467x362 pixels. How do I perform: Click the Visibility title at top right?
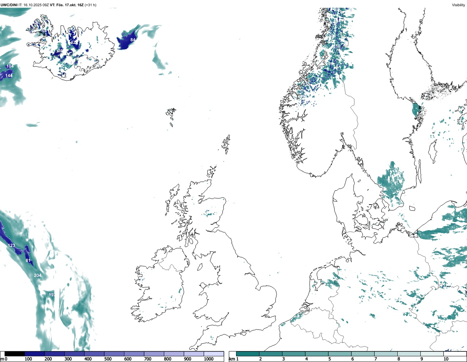point(459,5)
